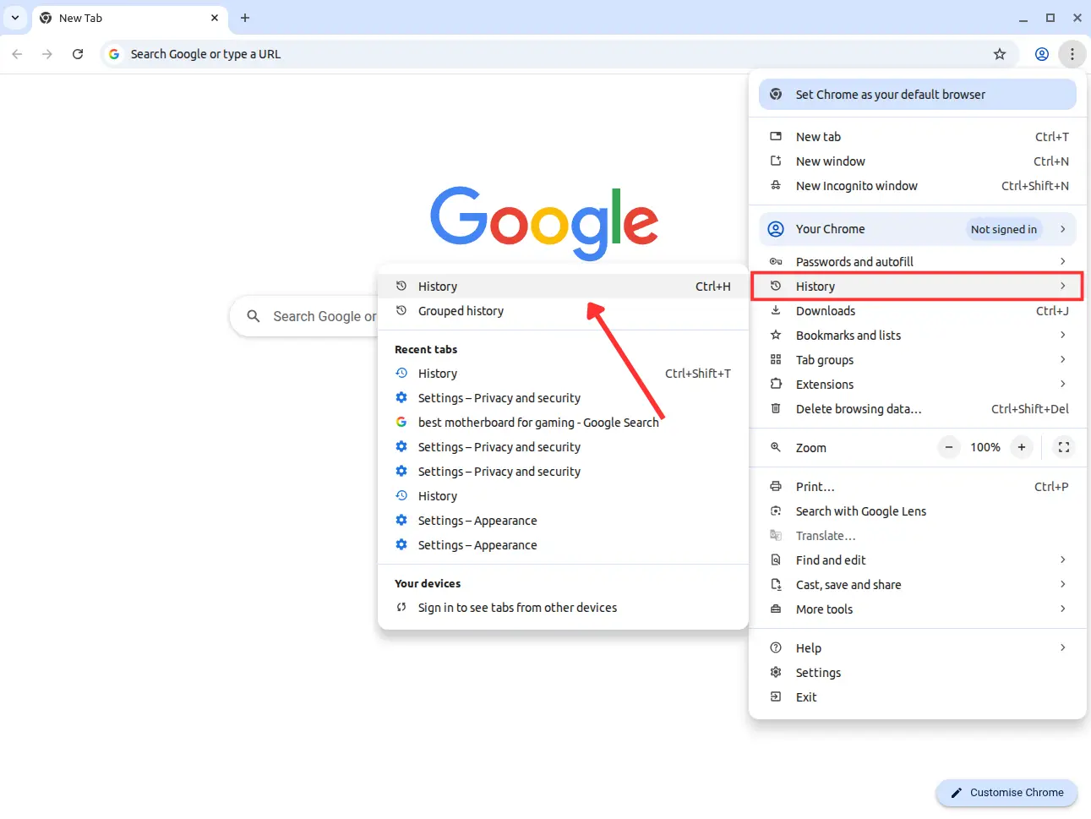Click the plus icon to open new tab
Image resolution: width=1091 pixels, height=819 pixels.
(245, 18)
